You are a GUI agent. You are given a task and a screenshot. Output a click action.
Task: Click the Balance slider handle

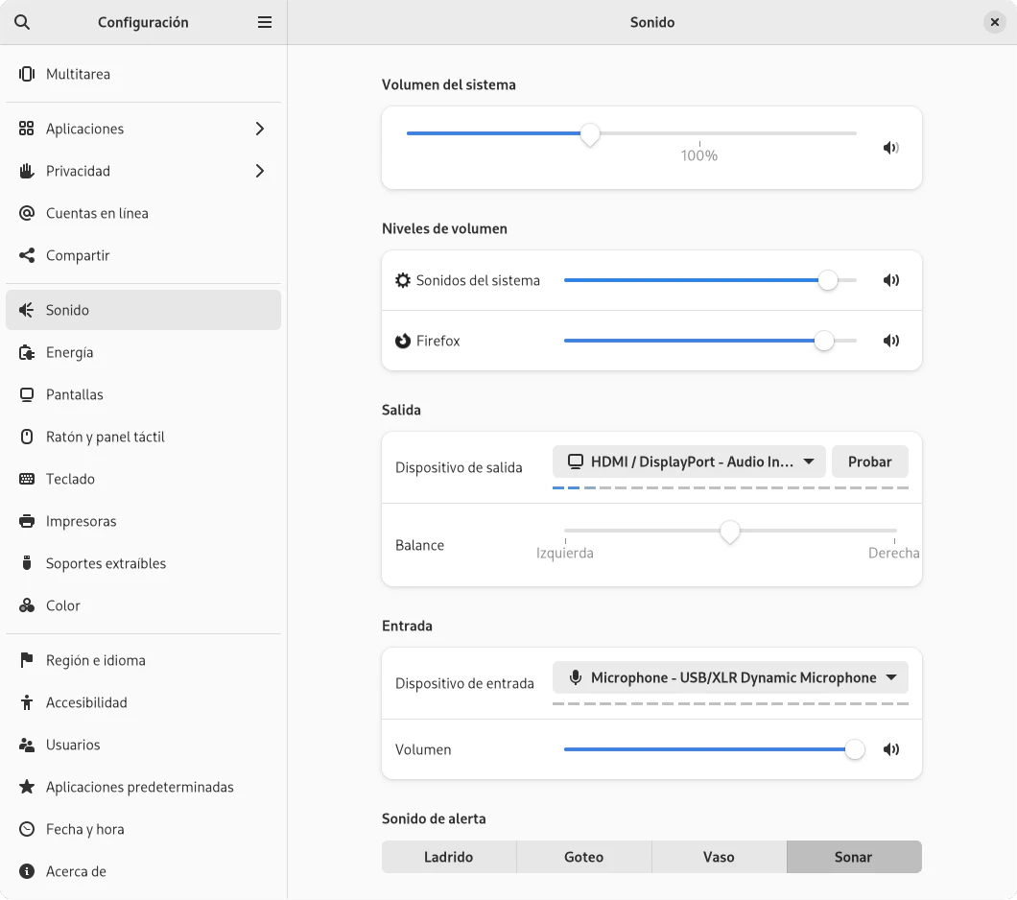coord(730,532)
